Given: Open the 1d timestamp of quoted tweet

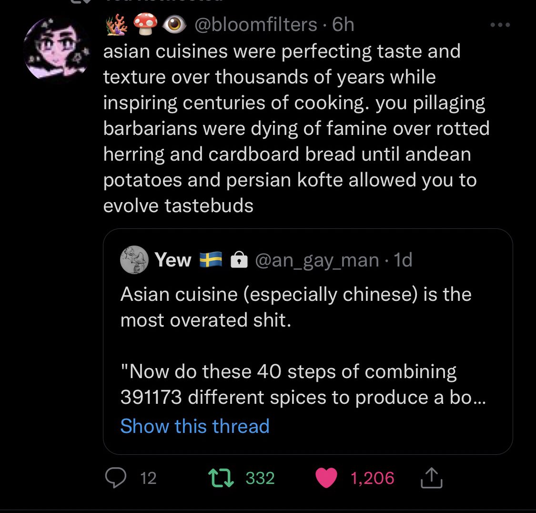Looking at the screenshot, I should click(403, 260).
